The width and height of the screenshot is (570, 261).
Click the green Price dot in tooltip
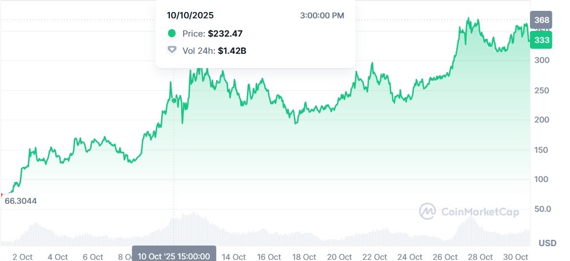point(172,33)
